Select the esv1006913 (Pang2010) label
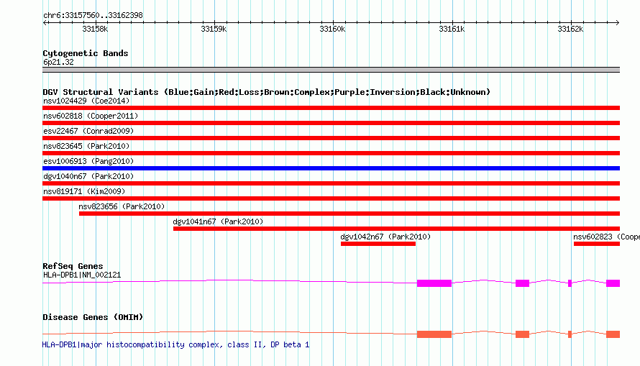This screenshot has height=366, width=640. pyautogui.click(x=88, y=161)
